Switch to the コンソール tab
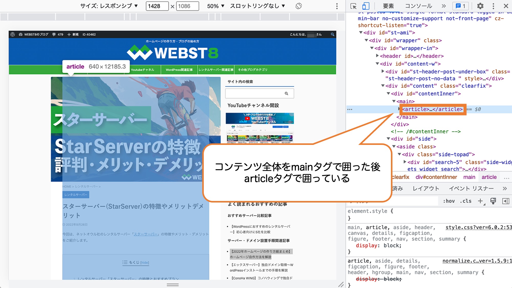Viewport: 512px width, 288px height. point(419,6)
